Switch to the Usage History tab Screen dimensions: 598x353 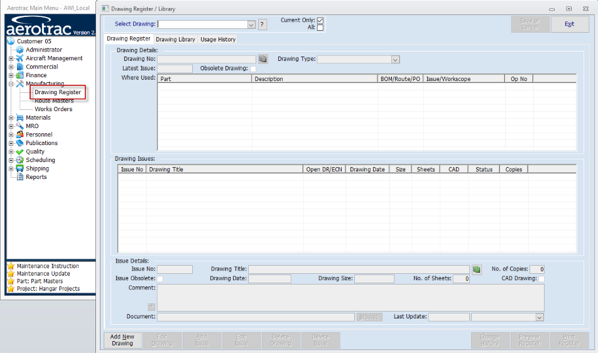pyautogui.click(x=218, y=40)
